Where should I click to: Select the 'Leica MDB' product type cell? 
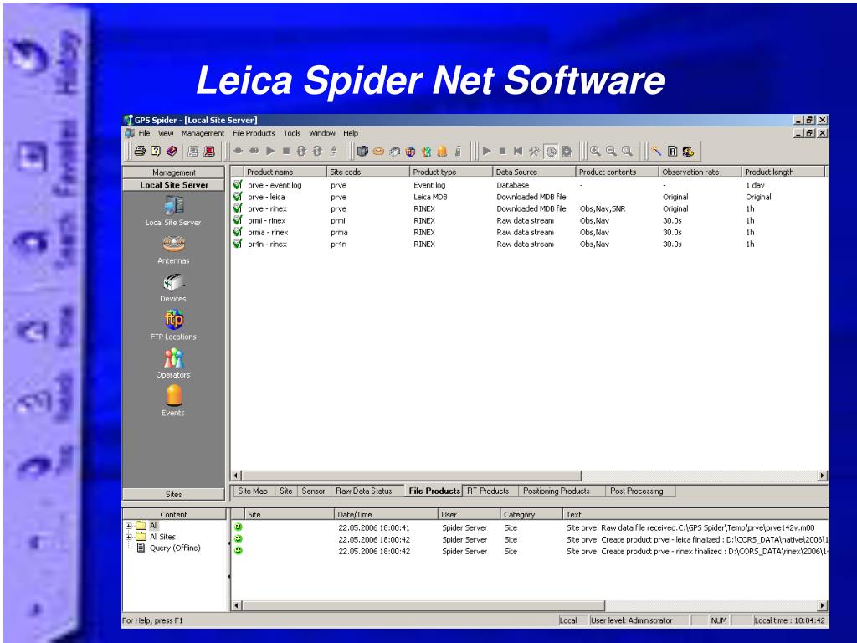pyautogui.click(x=430, y=197)
